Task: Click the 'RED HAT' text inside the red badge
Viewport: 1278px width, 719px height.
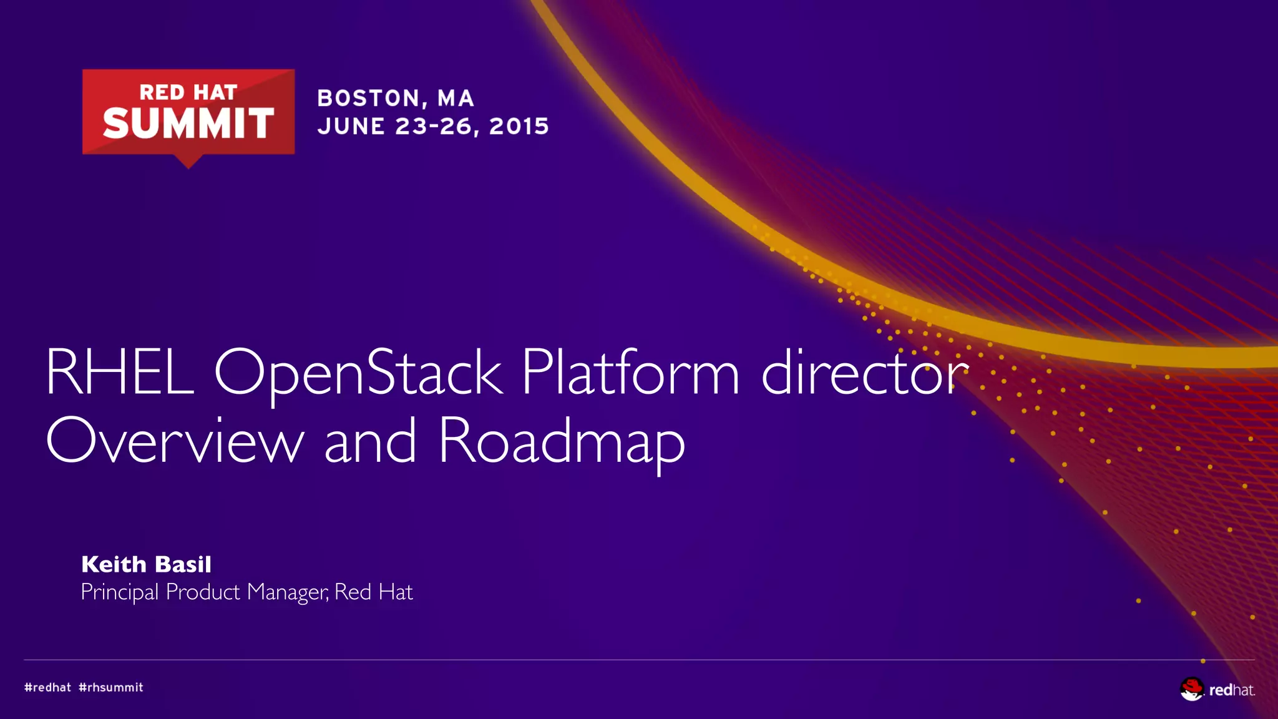Action: 188,92
